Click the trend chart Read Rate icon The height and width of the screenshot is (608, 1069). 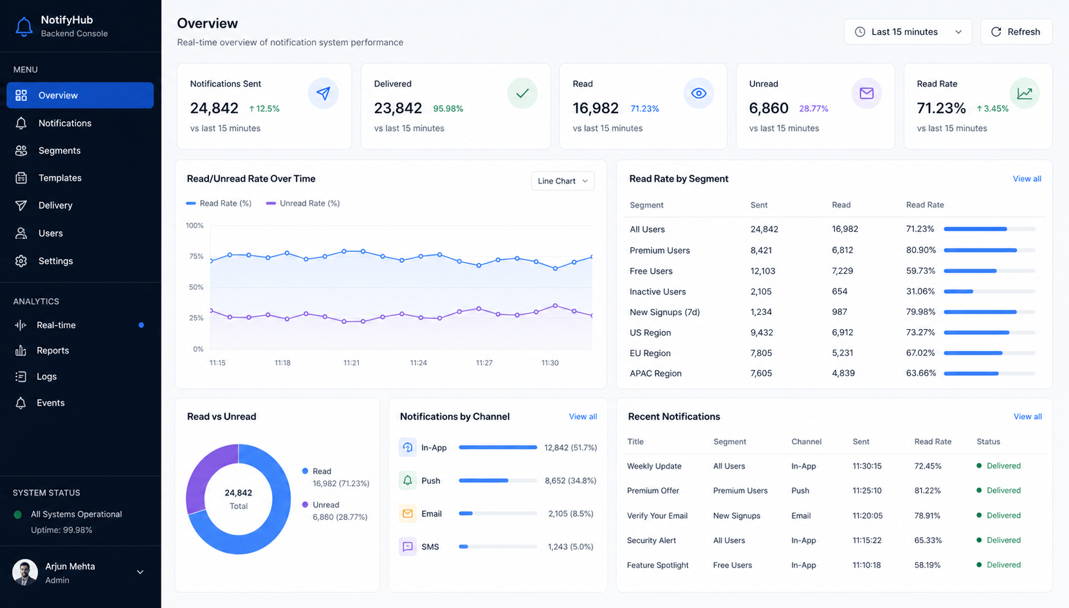[x=1025, y=94]
